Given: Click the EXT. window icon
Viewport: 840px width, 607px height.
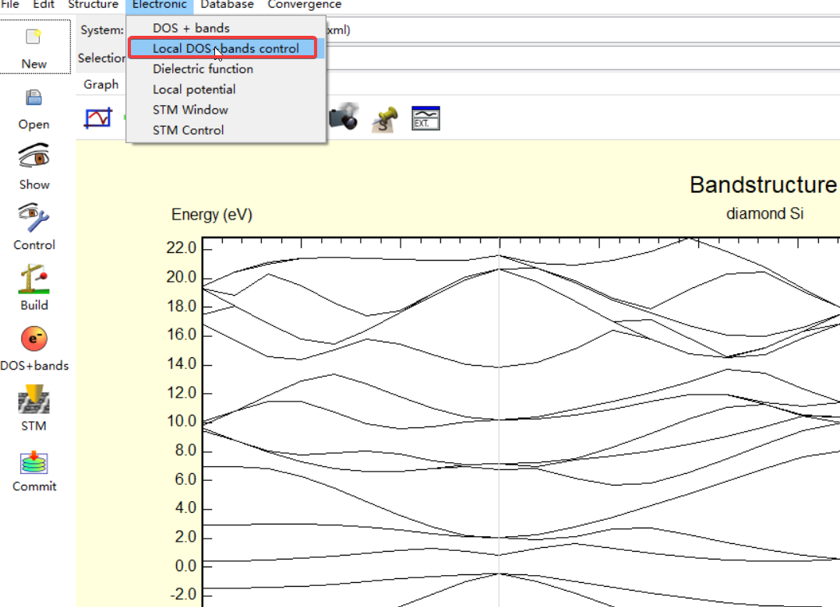Looking at the screenshot, I should 426,118.
